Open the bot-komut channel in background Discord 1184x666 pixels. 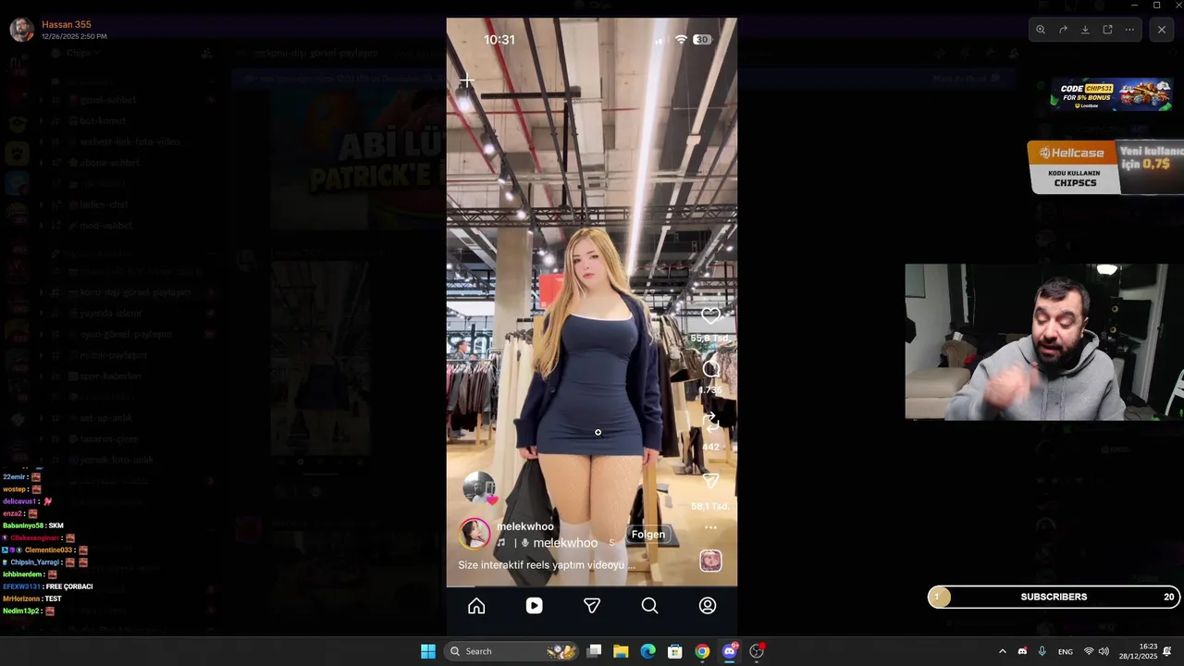[102, 121]
